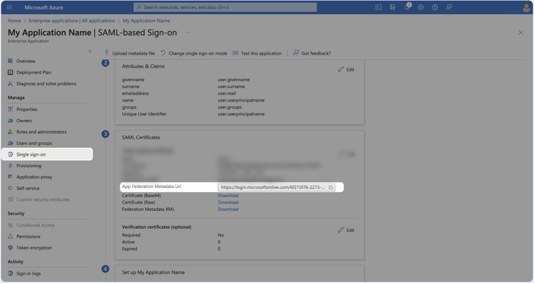Open the notifications bell icon

[407, 7]
